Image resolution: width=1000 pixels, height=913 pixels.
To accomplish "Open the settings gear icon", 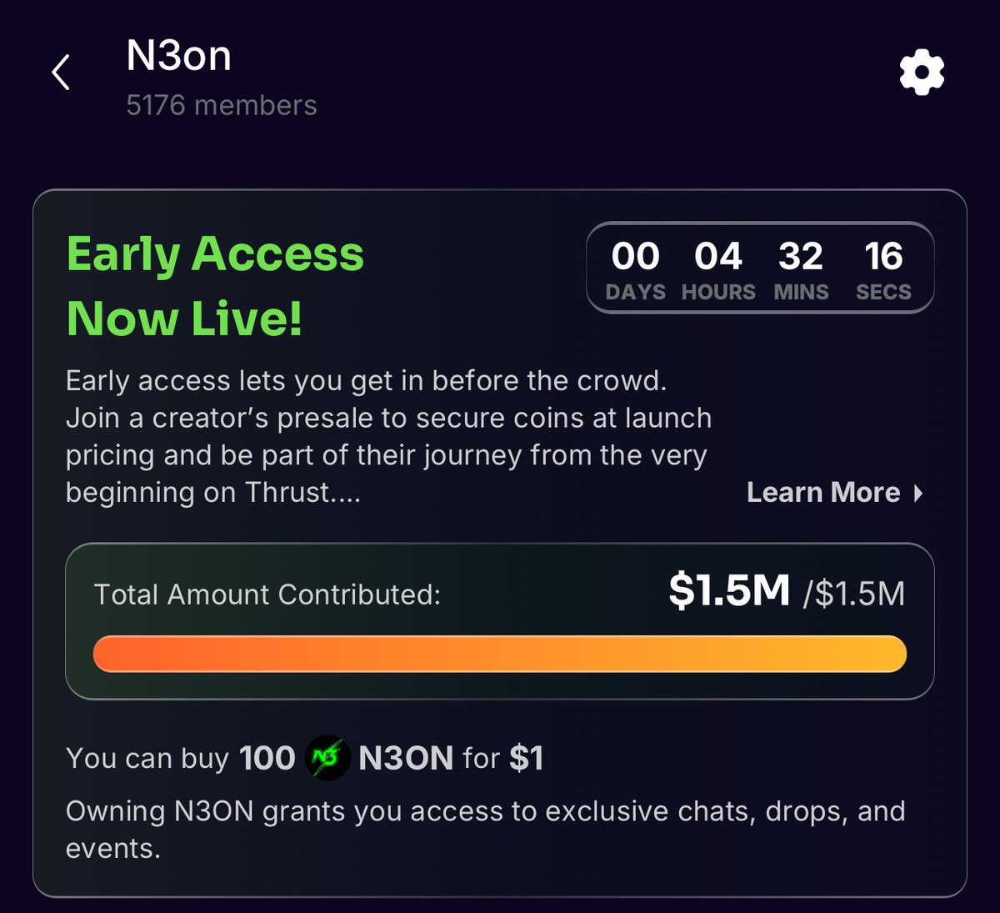I will (x=920, y=73).
